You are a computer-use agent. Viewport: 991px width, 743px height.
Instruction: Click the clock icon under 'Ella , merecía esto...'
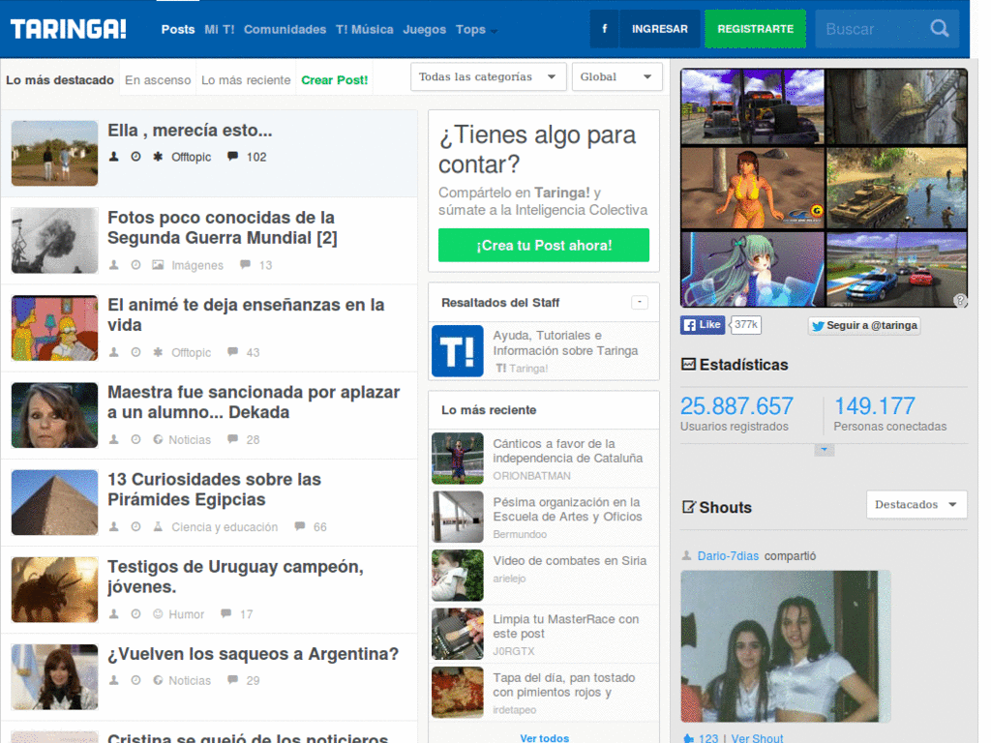pos(135,157)
